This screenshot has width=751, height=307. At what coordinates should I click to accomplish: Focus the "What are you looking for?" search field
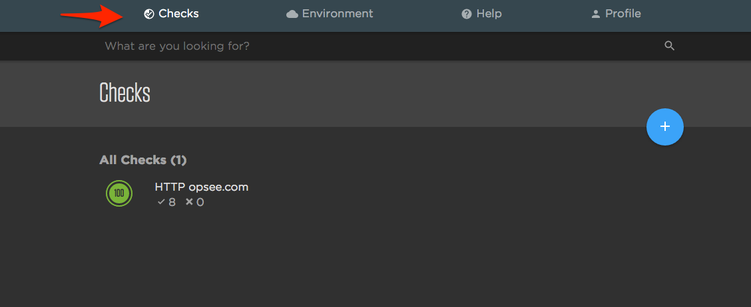333,47
